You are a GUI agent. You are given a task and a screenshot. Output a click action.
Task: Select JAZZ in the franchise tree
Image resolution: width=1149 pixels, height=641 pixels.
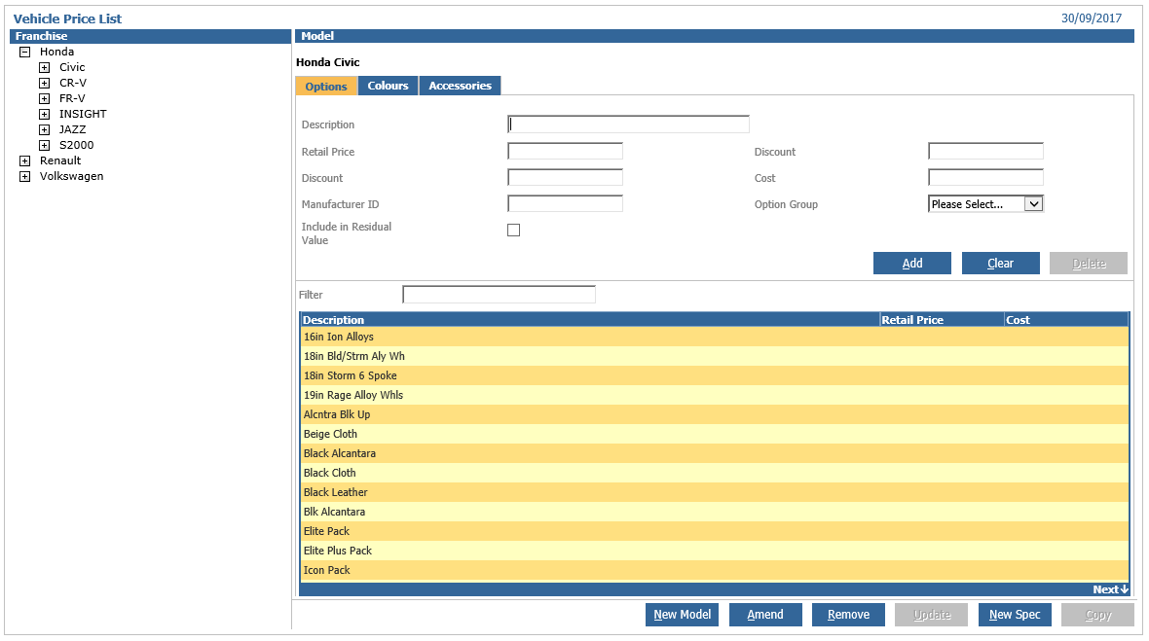pos(73,129)
